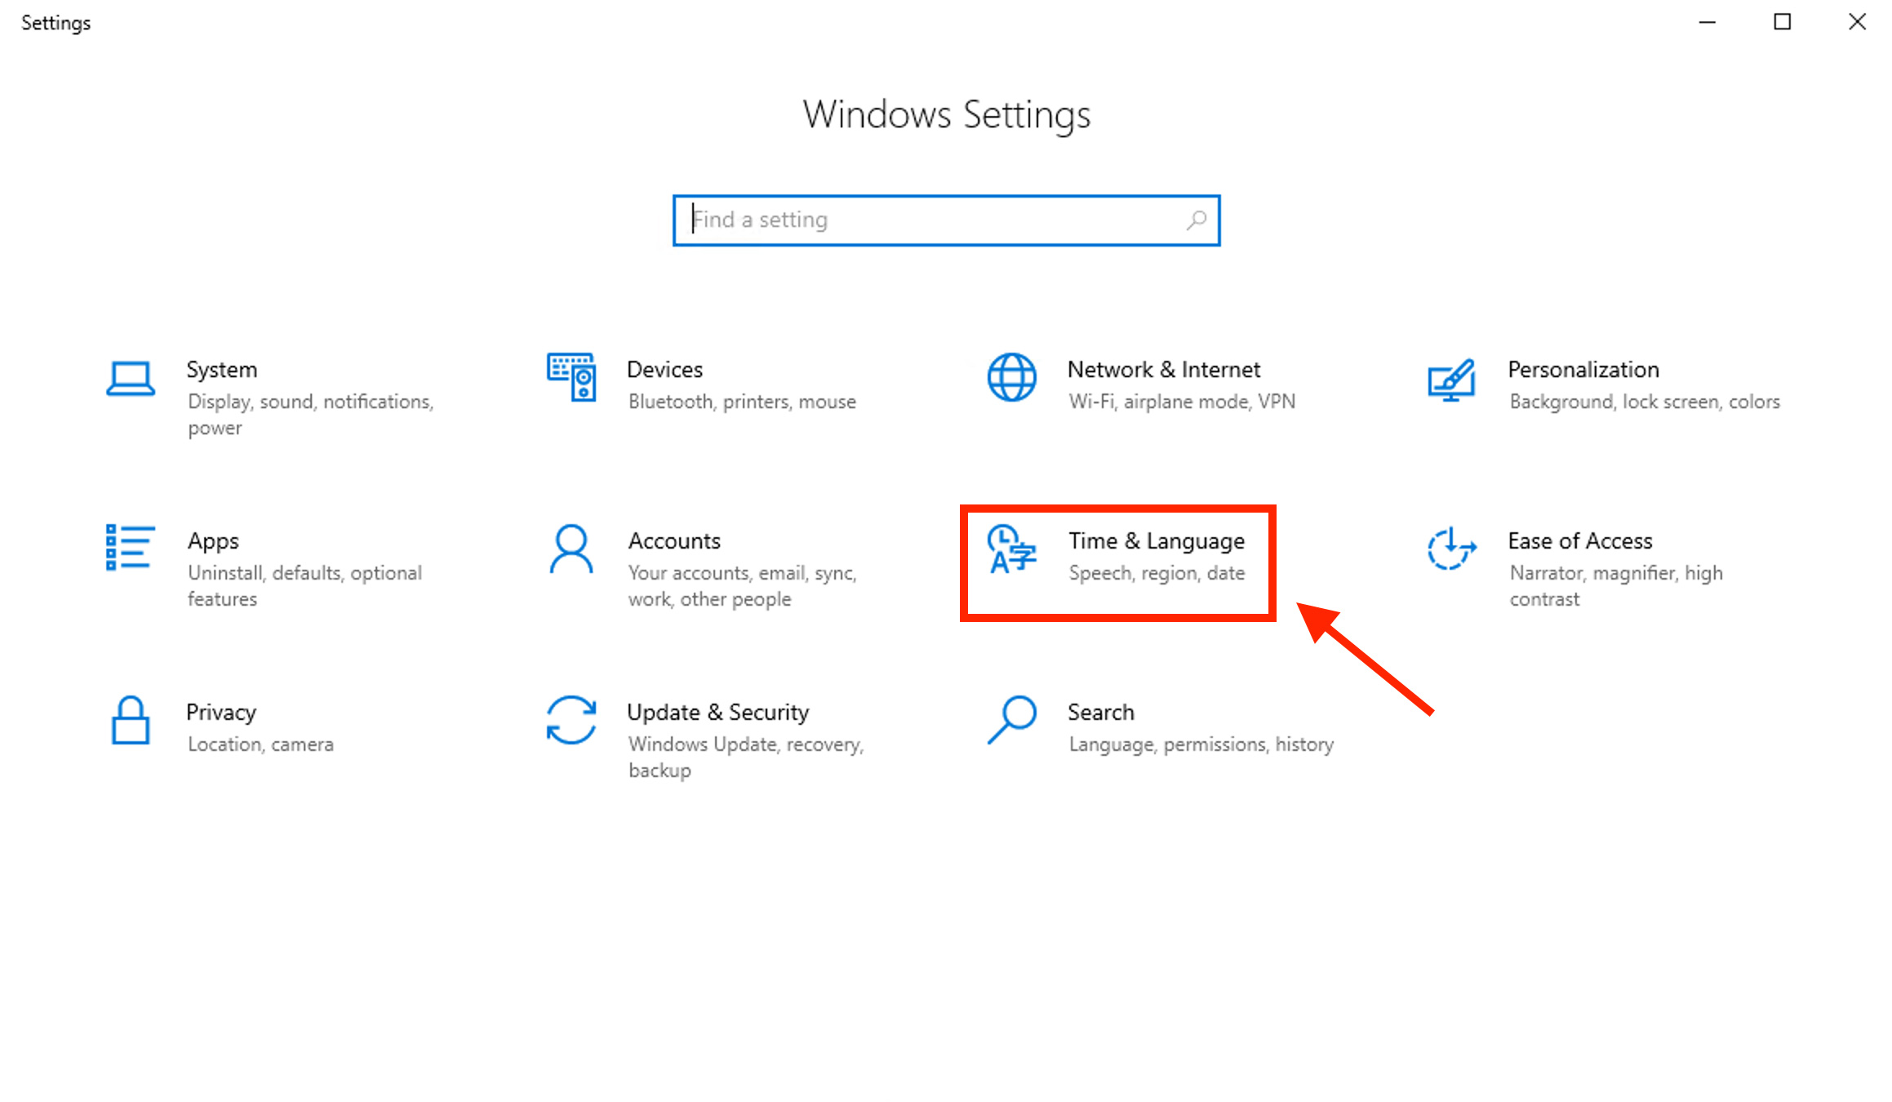Open System settings title
The image size is (1892, 1102).
[x=222, y=370]
